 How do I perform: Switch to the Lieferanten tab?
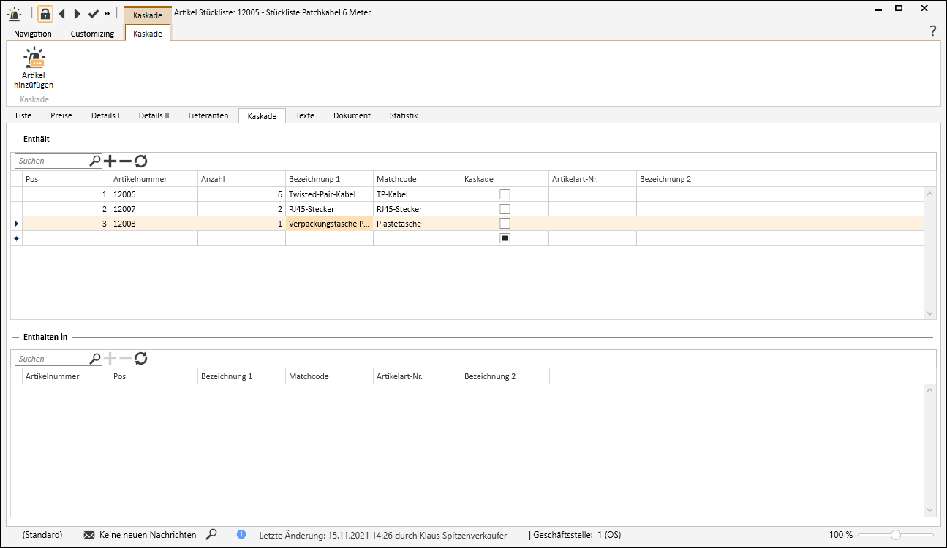tap(208, 115)
